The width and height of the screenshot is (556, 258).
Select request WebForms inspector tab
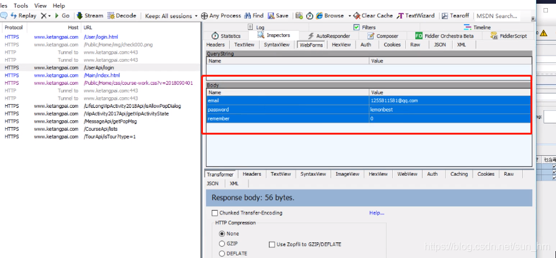click(x=311, y=45)
